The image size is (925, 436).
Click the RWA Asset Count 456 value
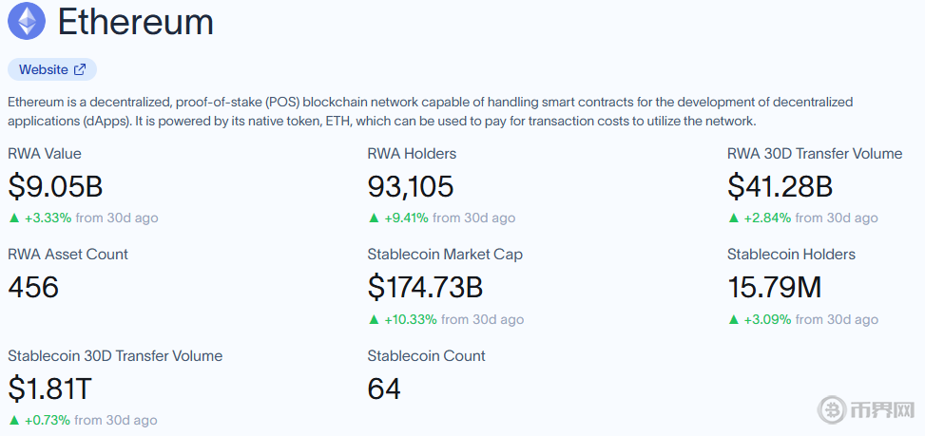[33, 287]
